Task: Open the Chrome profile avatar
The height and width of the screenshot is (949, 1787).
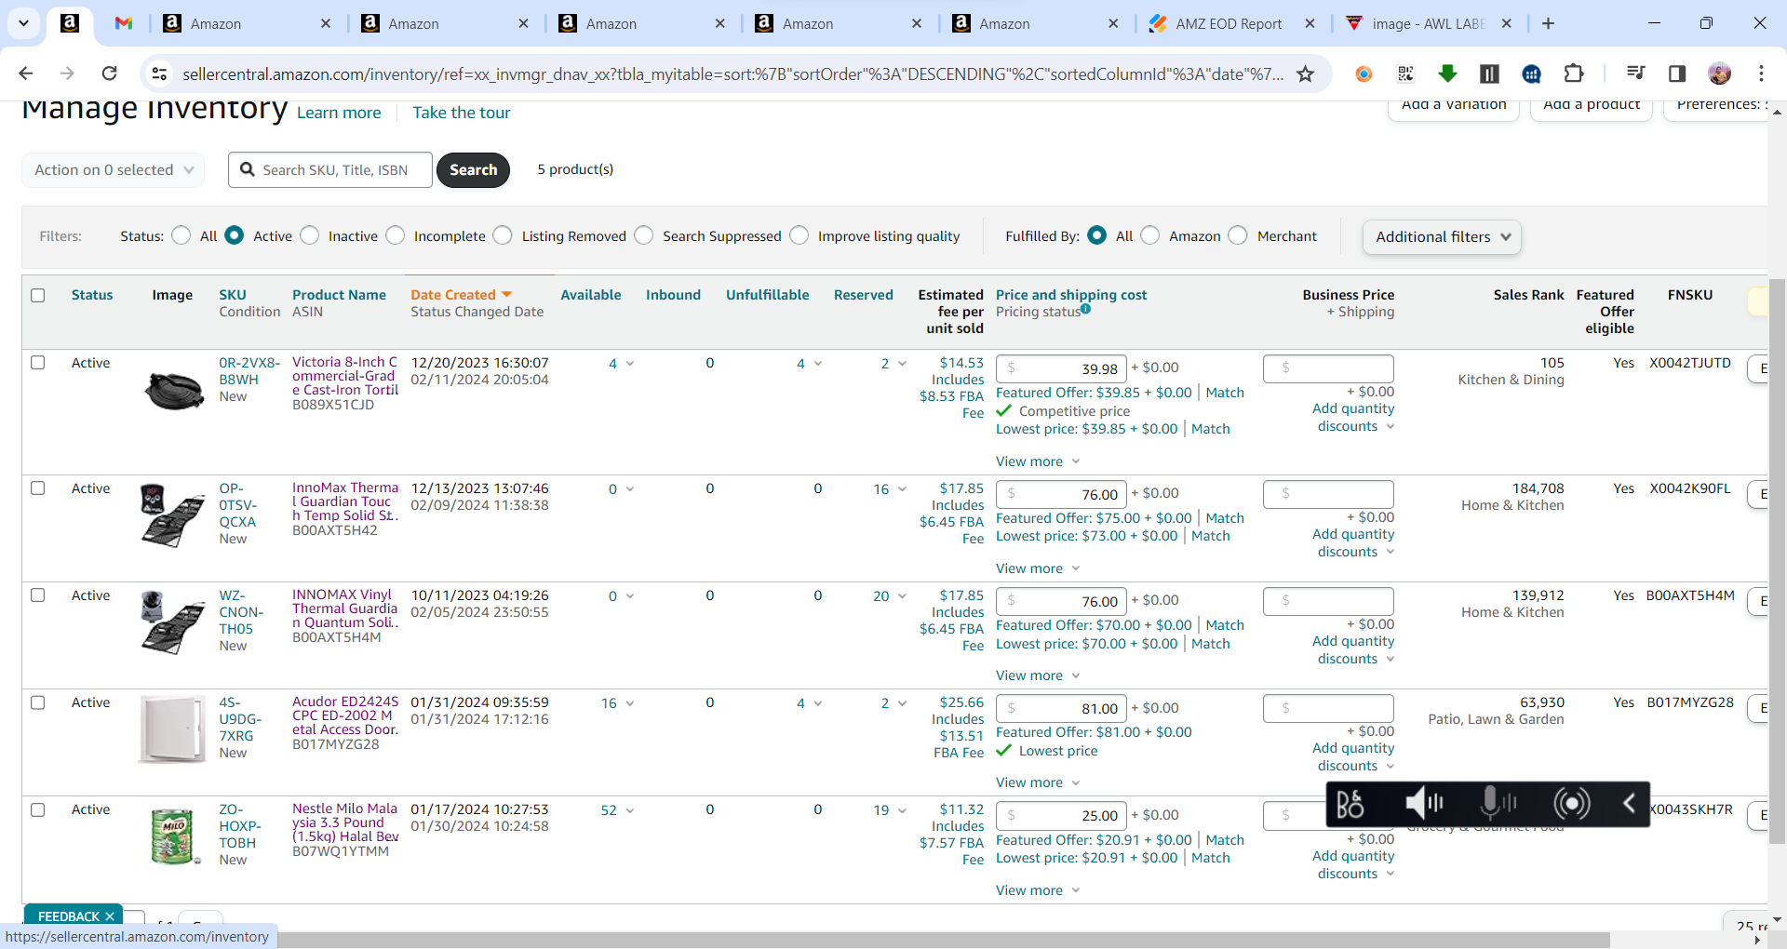Action: (x=1719, y=74)
